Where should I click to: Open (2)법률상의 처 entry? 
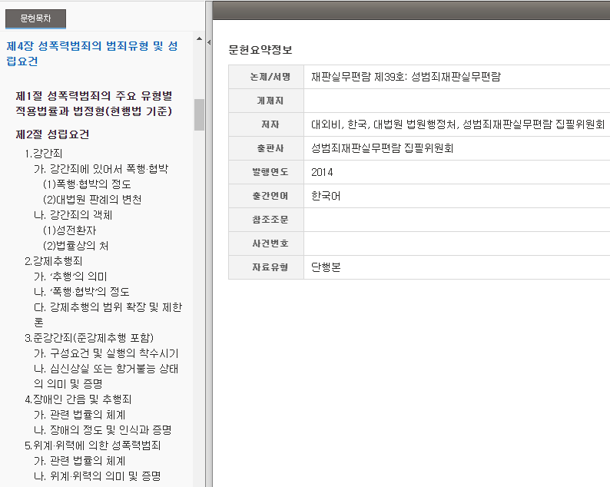[75, 246]
